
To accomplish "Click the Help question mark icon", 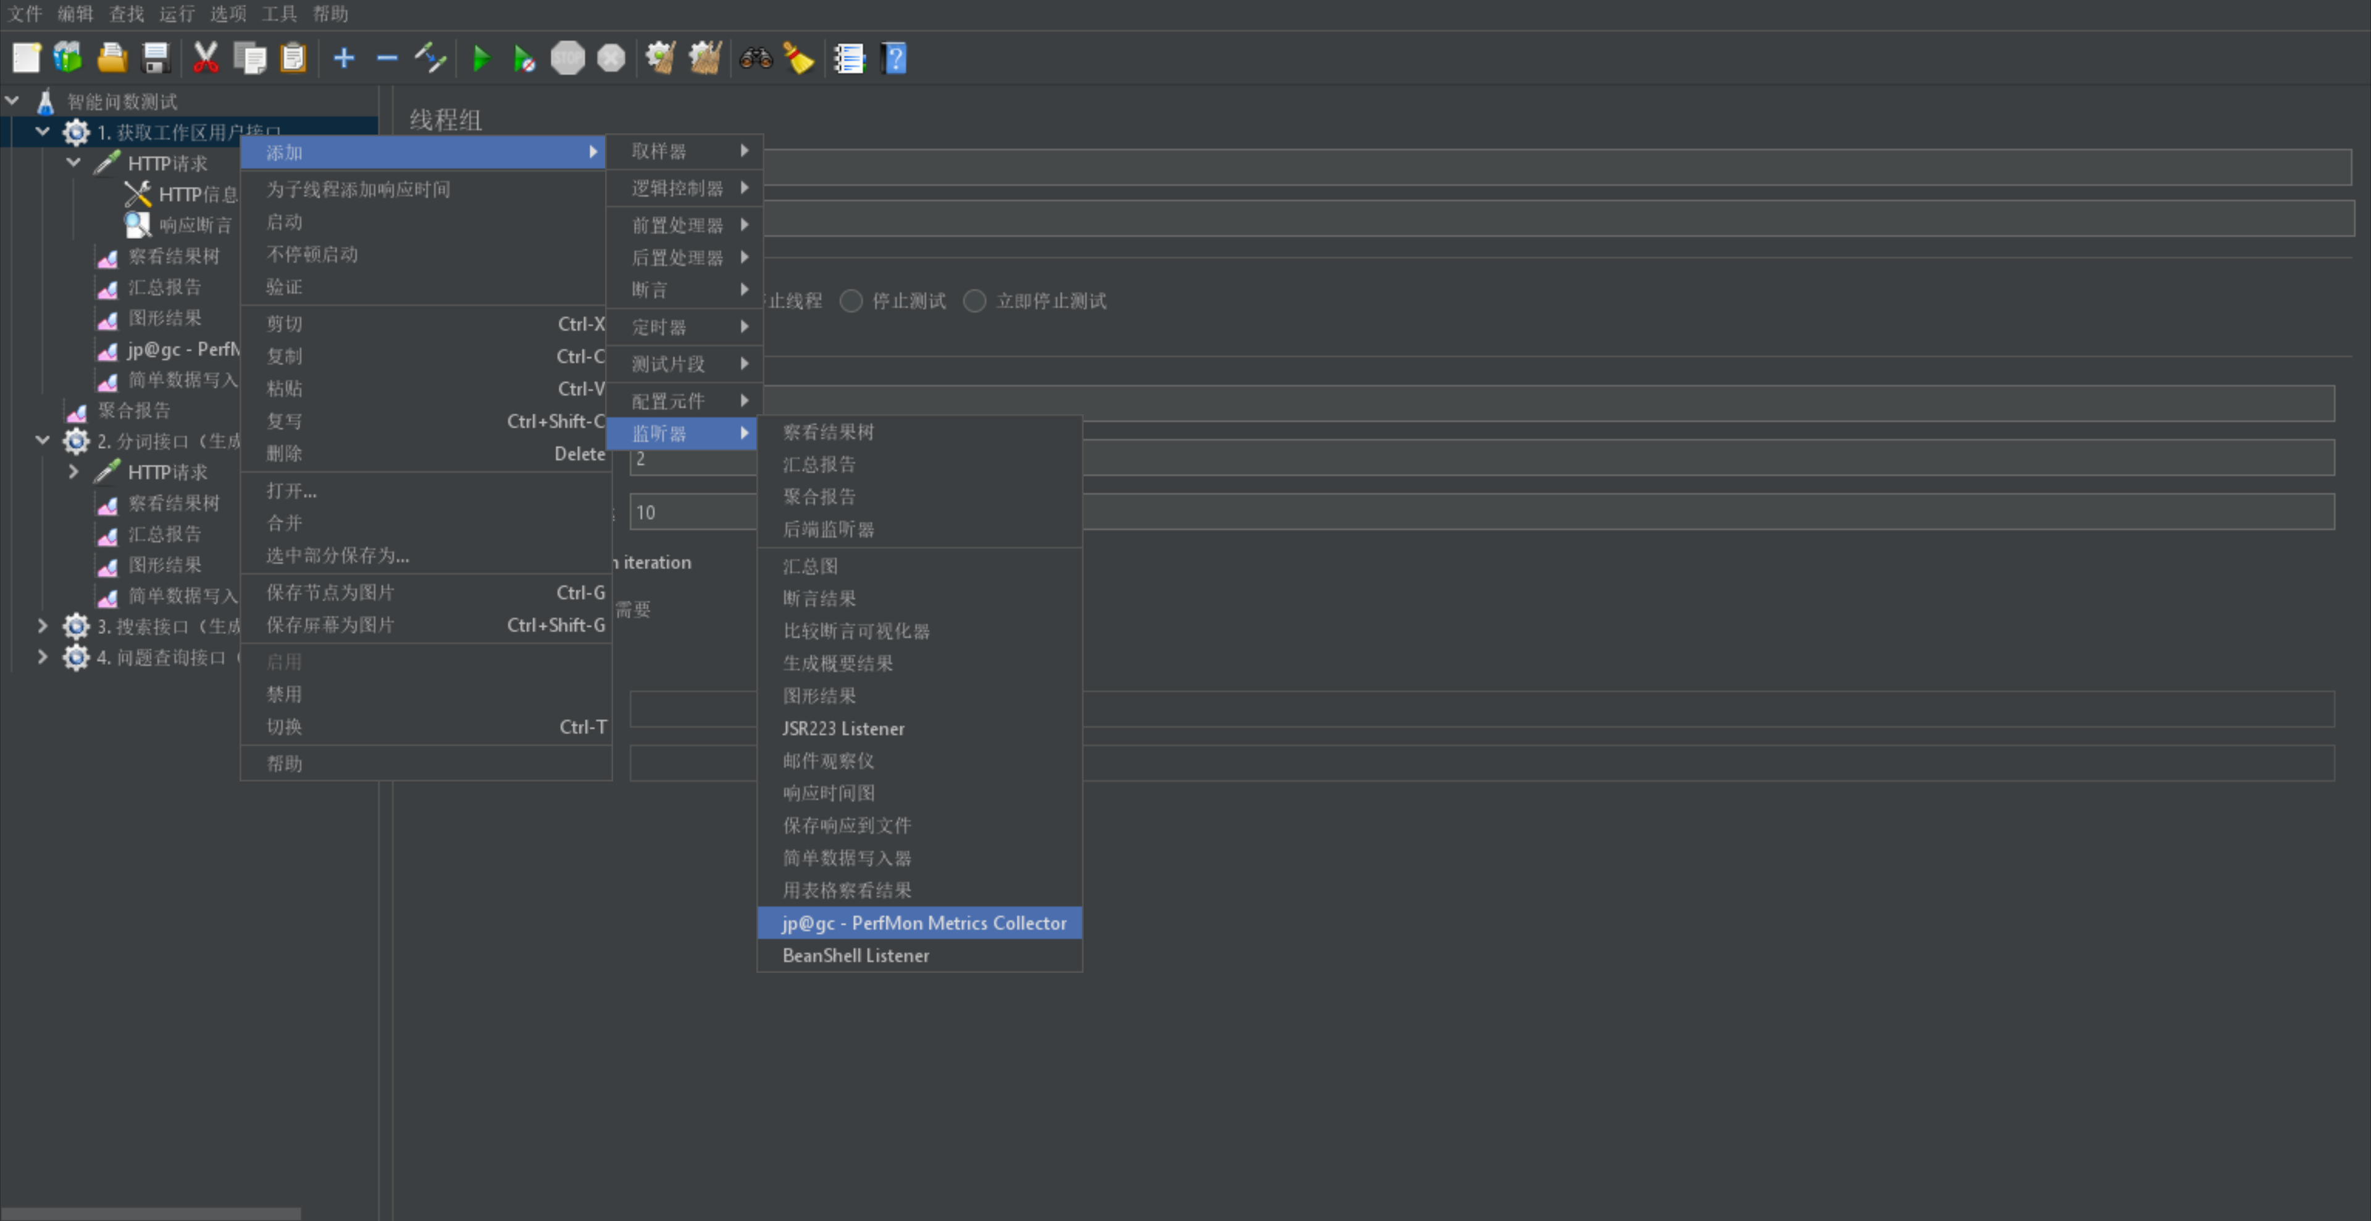I will (893, 58).
